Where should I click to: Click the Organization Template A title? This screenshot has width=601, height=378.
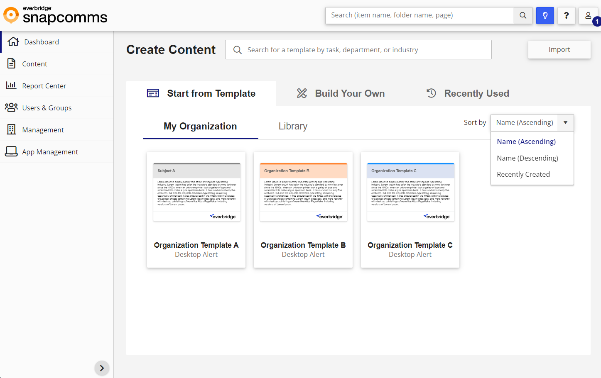pyautogui.click(x=196, y=245)
